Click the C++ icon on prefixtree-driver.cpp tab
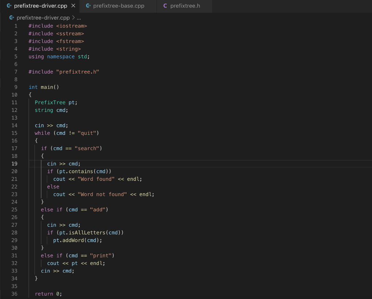This screenshot has width=372, height=299. [x=9, y=6]
